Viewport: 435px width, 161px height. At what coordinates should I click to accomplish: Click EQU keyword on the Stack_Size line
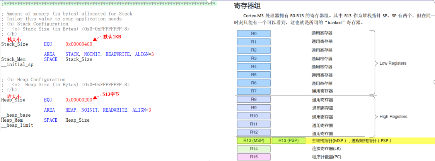(48, 44)
